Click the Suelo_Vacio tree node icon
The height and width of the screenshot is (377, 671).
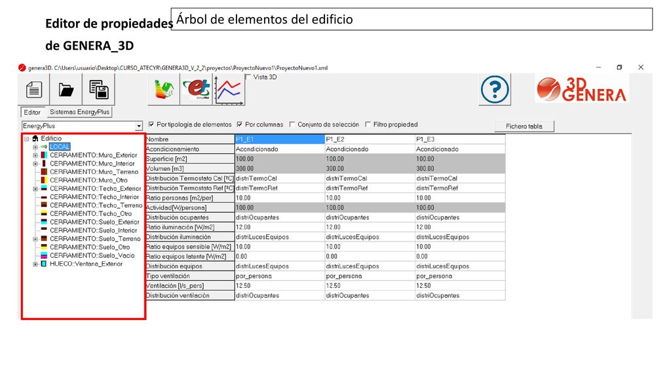44,255
